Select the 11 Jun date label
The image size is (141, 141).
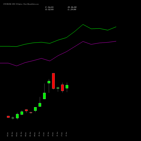[x=44, y=134]
